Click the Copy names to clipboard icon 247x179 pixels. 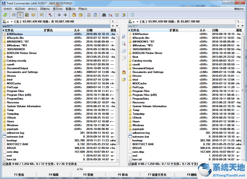pyautogui.click(x=123, y=15)
